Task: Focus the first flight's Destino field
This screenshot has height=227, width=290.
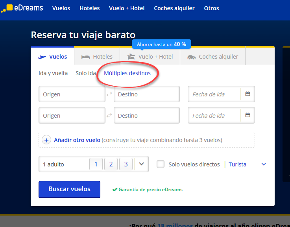Action: click(147, 94)
